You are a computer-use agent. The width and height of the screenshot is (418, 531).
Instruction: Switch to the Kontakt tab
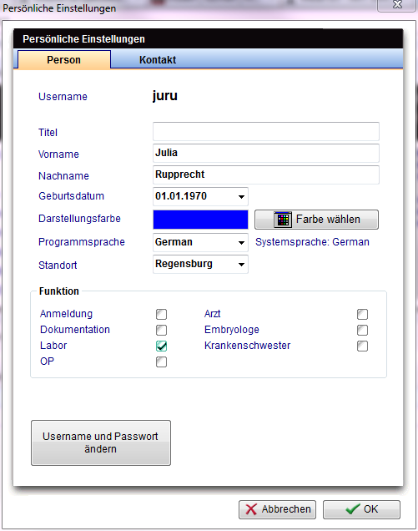158,60
